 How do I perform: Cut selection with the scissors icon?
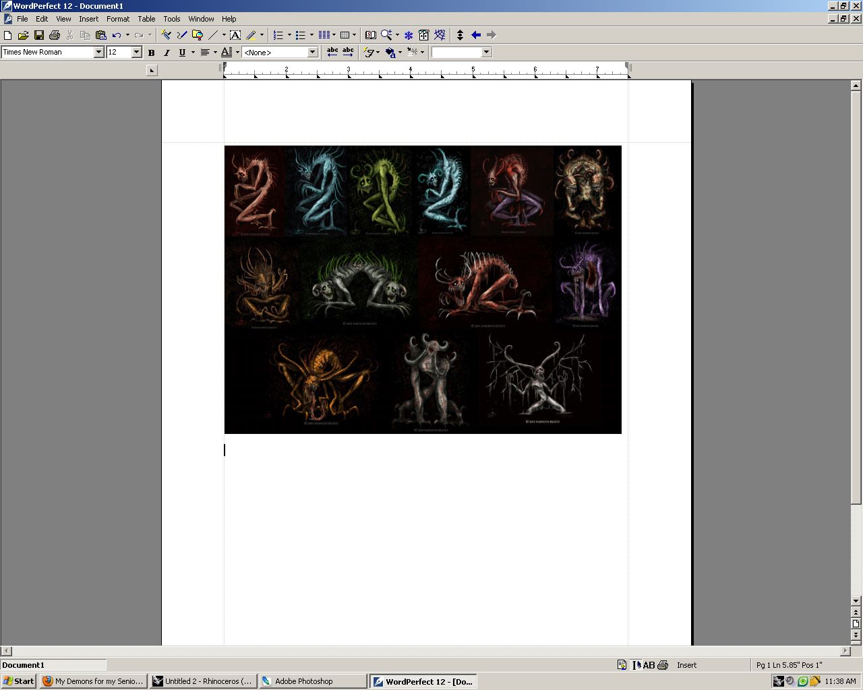69,35
